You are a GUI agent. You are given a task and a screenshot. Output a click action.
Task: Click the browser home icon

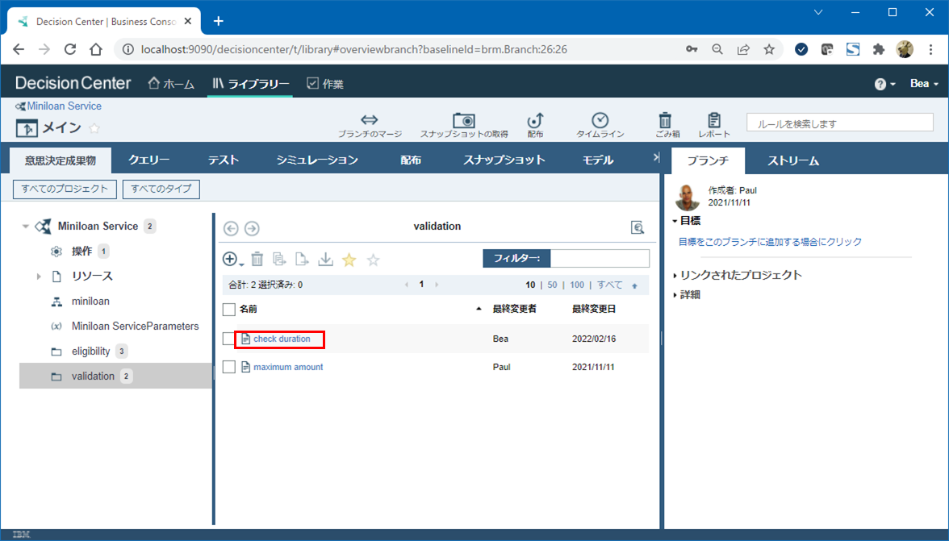click(95, 49)
